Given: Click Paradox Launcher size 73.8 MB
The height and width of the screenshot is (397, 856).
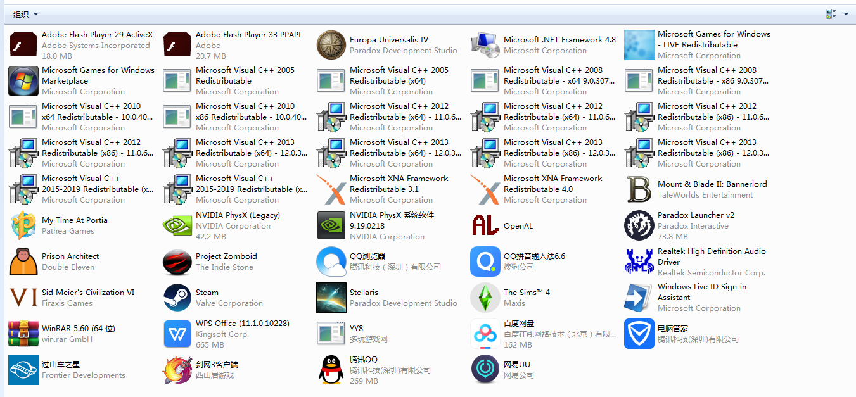Looking at the screenshot, I should click(673, 237).
